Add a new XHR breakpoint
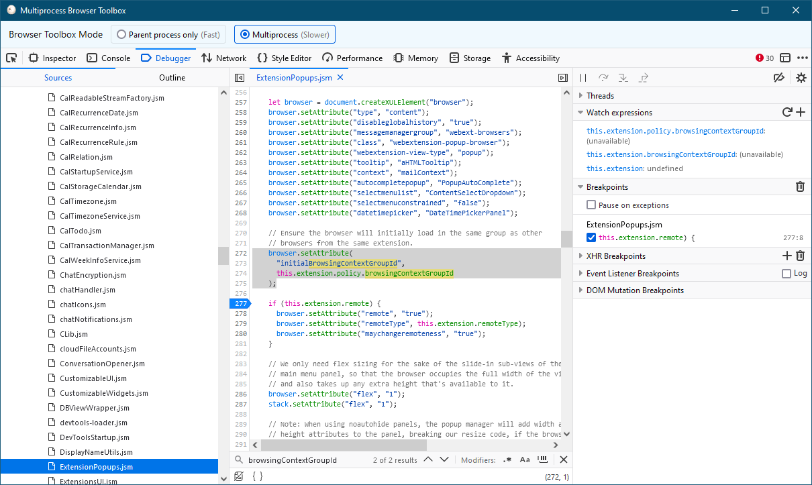812x485 pixels. pos(787,256)
